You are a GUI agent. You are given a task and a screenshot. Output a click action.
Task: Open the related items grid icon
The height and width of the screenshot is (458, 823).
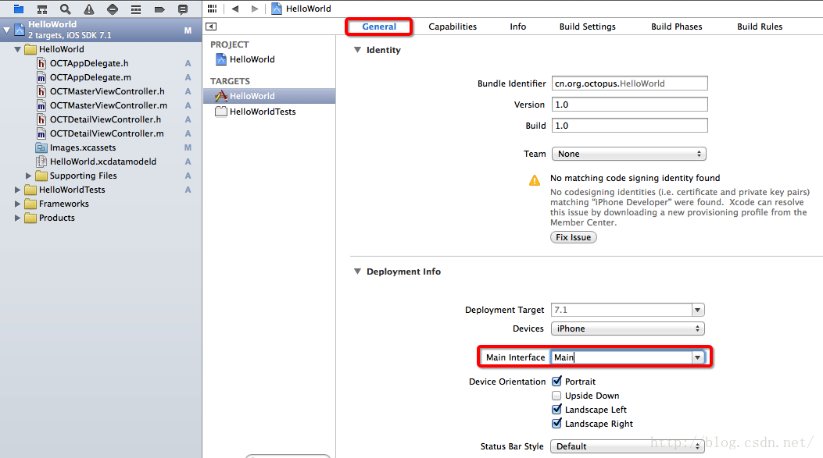pos(212,9)
